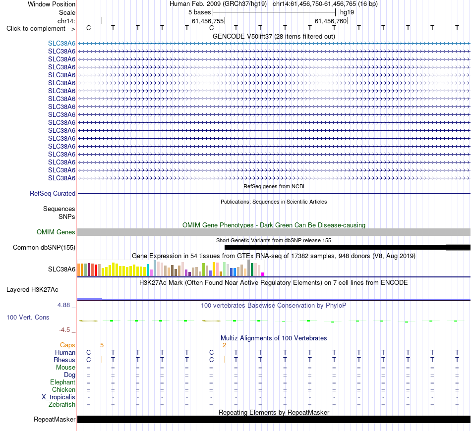This screenshot has width=471, height=431.
Task: Click the Human alignment row label
Action: pyautogui.click(x=65, y=352)
